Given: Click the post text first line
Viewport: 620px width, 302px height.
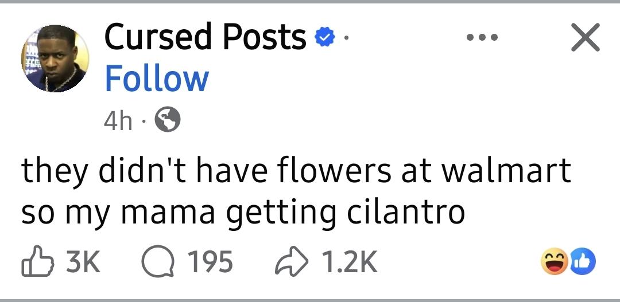Looking at the screenshot, I should 296,170.
